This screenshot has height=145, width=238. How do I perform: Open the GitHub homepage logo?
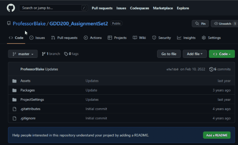click(11, 8)
